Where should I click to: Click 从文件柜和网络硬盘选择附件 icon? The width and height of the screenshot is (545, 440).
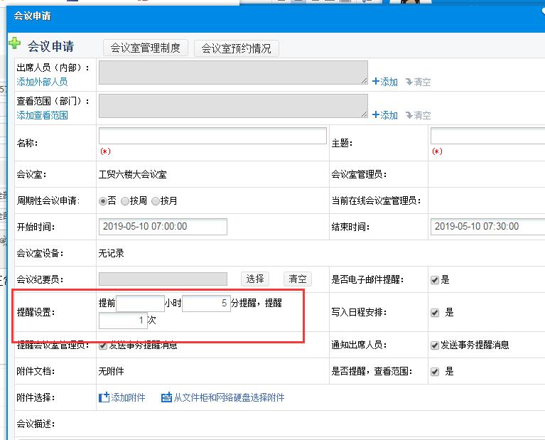coord(166,397)
